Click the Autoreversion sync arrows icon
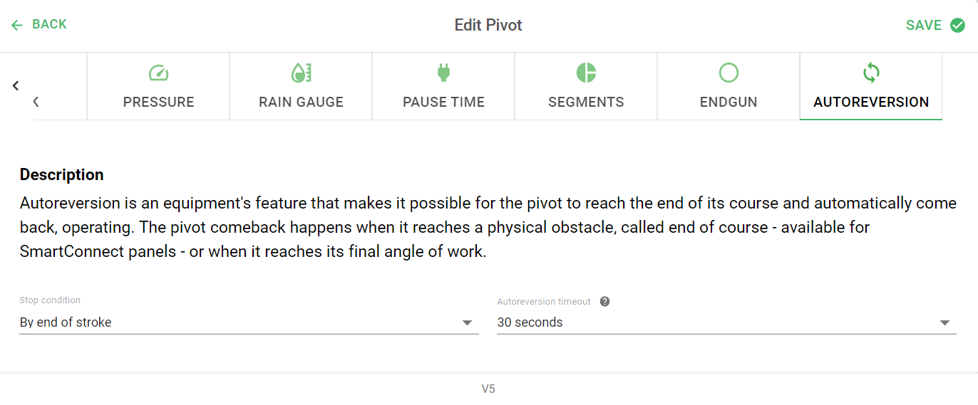Image resolution: width=978 pixels, height=405 pixels. click(871, 73)
